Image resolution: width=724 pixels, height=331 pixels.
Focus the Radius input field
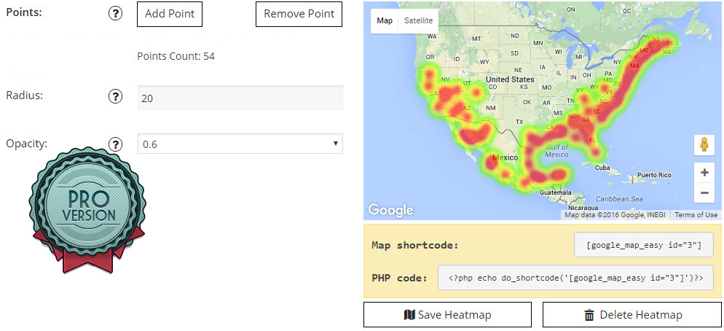240,98
